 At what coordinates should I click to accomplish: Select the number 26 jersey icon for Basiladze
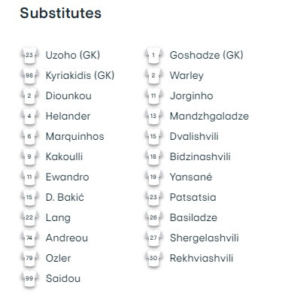coord(153,217)
